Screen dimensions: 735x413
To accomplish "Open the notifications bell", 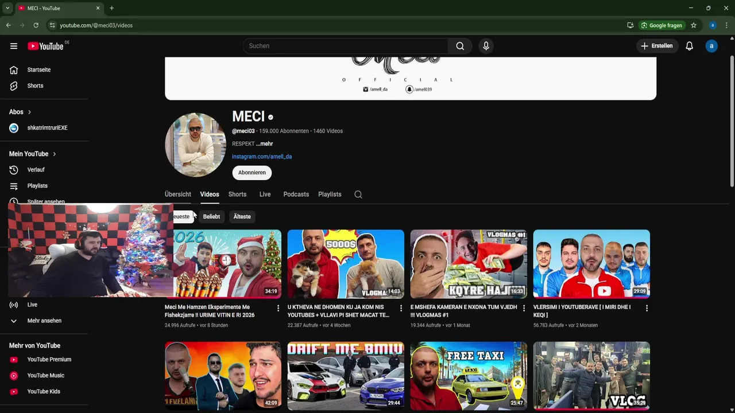I will 689,46.
